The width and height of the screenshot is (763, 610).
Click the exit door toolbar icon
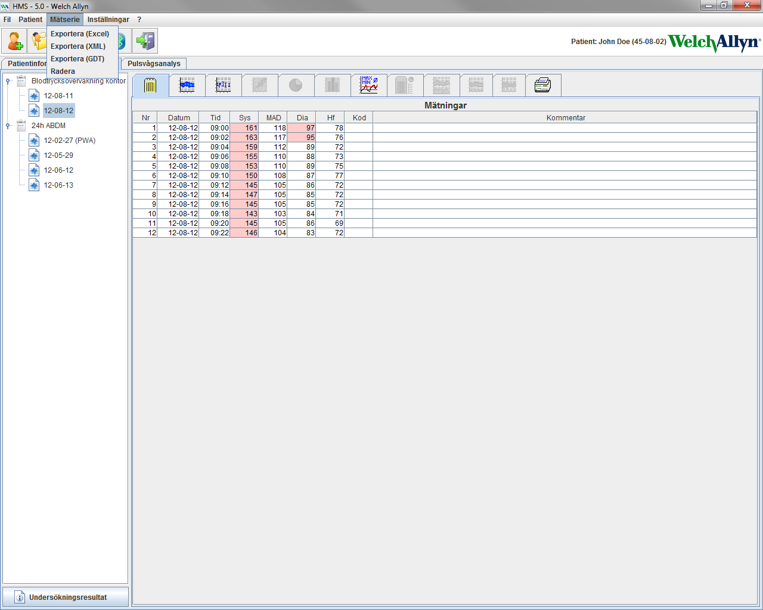(x=145, y=41)
